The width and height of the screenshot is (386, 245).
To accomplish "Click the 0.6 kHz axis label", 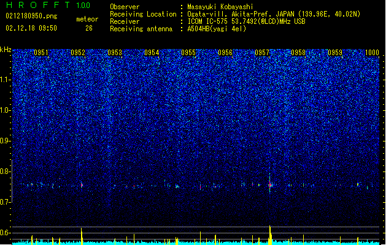I will click(x=6, y=233).
